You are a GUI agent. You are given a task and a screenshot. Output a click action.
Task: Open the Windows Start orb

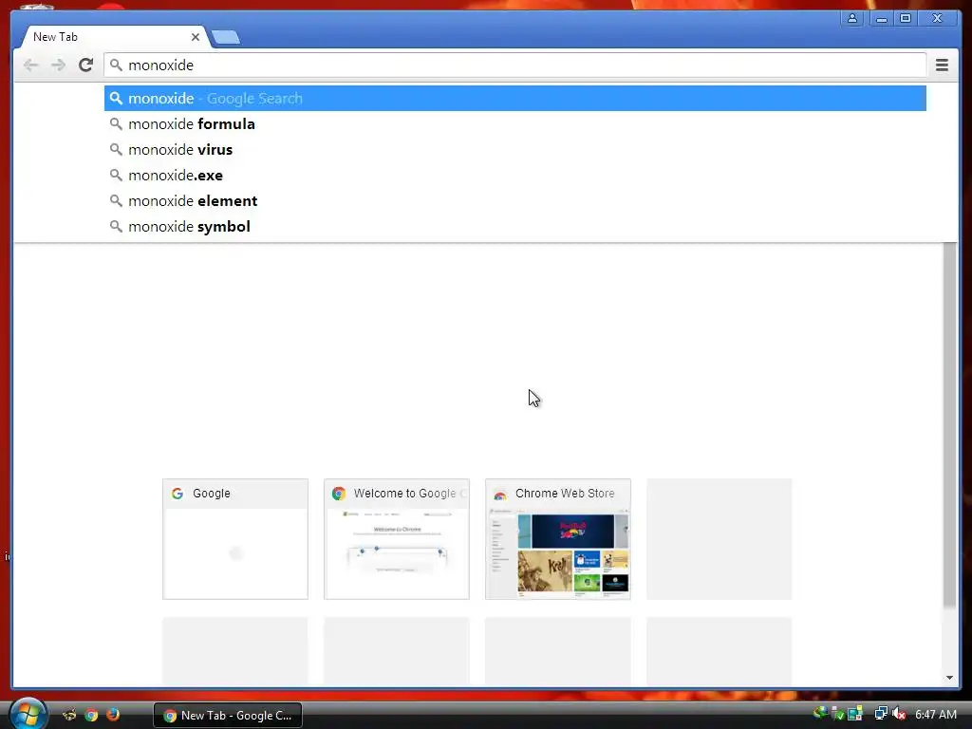[28, 714]
